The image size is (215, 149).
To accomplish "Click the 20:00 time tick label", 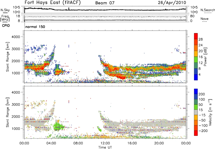I will coord(159,143).
